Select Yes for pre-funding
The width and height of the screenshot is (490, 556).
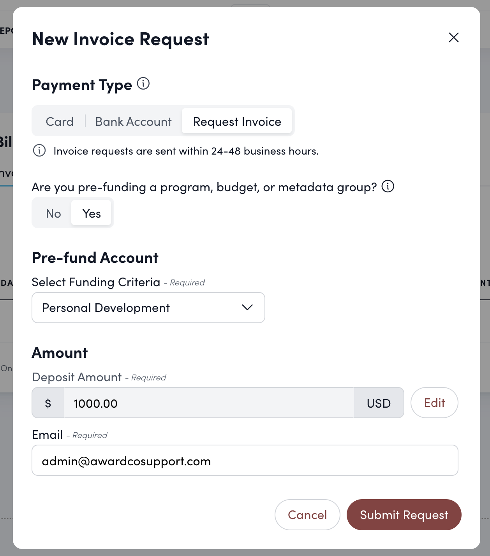[92, 213]
